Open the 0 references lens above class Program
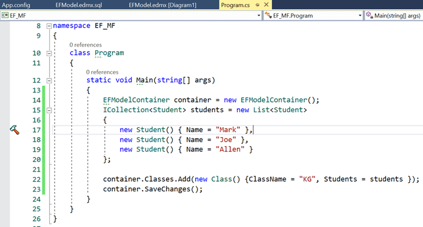The image size is (423, 227). [x=85, y=45]
